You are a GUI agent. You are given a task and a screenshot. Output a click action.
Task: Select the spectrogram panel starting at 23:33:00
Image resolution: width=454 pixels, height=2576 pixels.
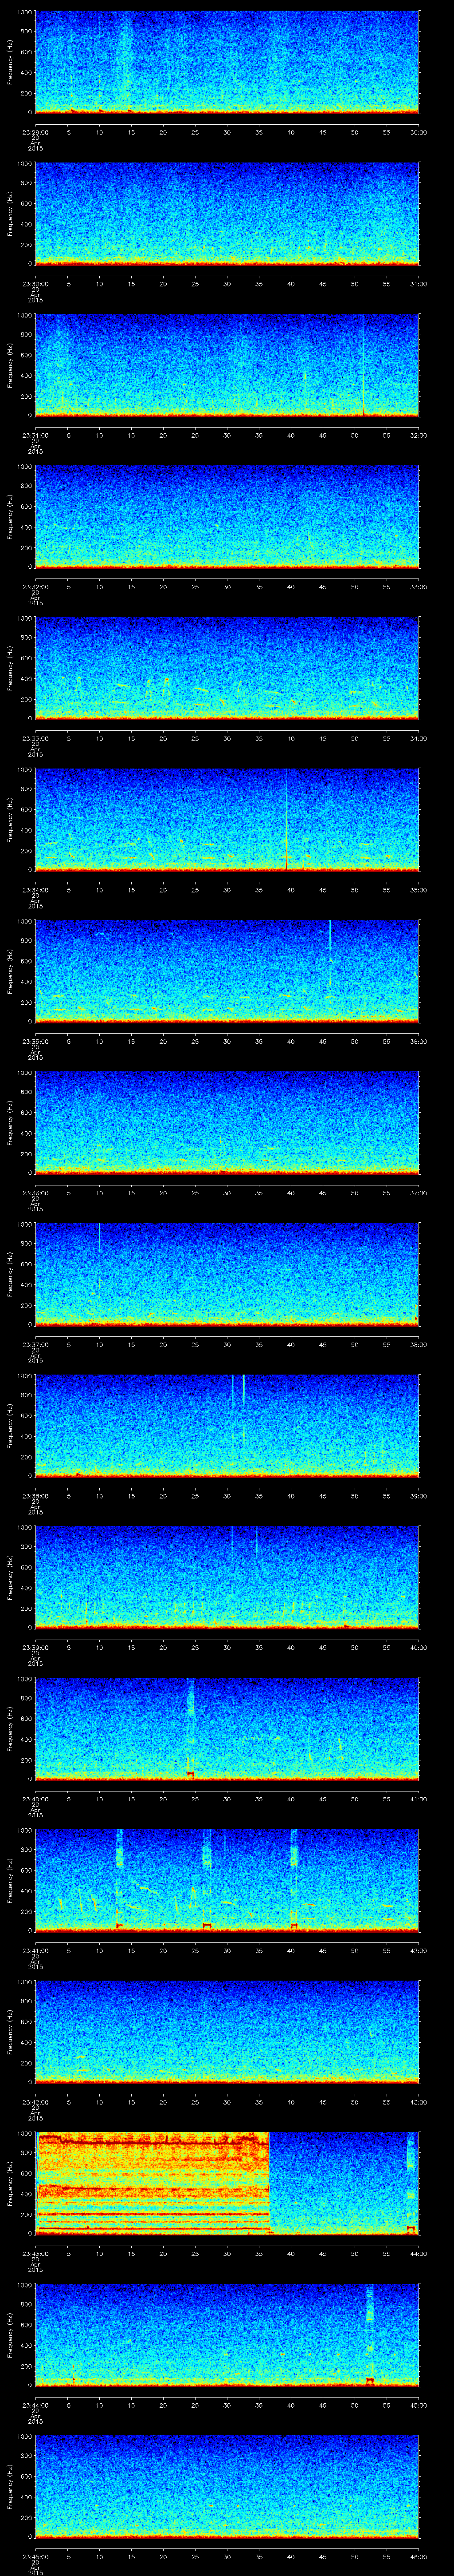click(227, 668)
